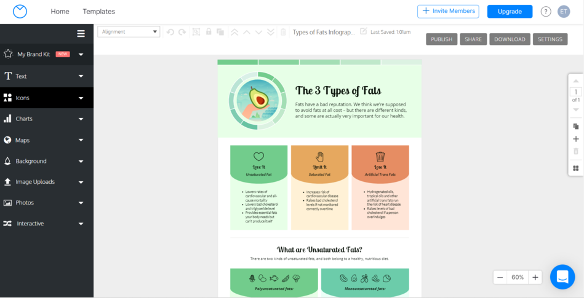
Task: Click the 60% zoom level field
Action: (518, 277)
